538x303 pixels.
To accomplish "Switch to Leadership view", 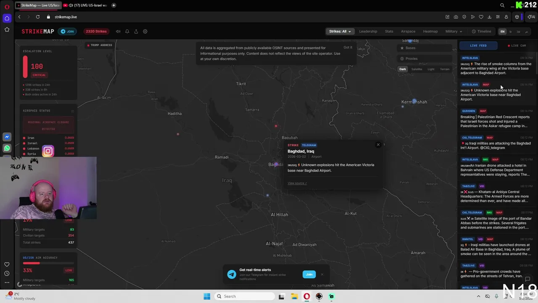I will pyautogui.click(x=368, y=32).
